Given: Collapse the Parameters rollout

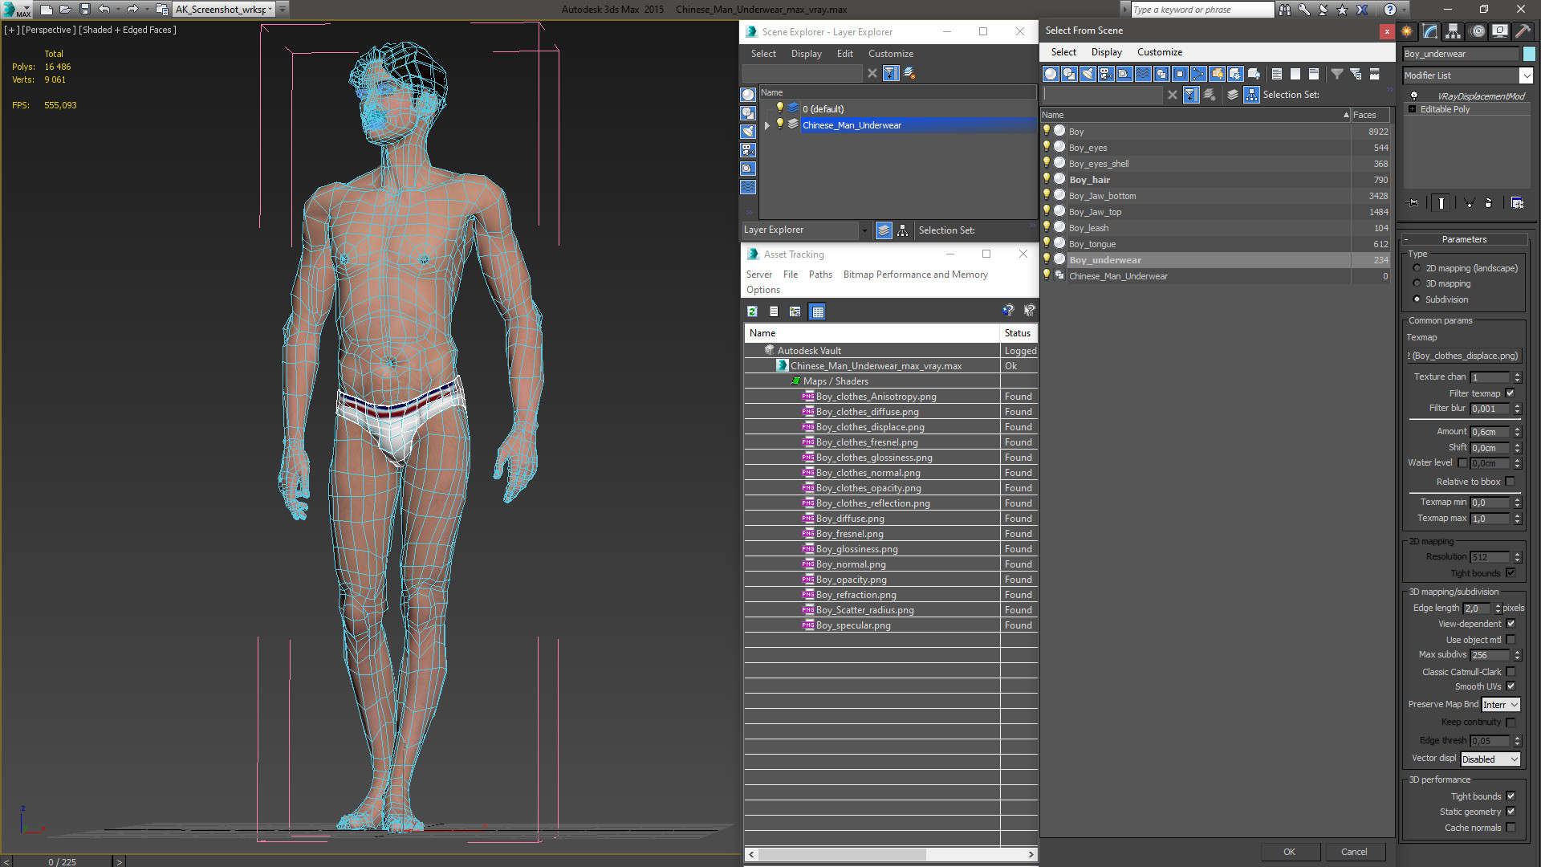Looking at the screenshot, I should (1464, 239).
